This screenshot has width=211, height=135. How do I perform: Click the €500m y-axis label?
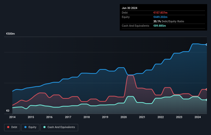[11, 34]
